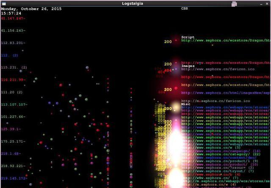Viewport: 271px width, 188px height.
Task: Click the stacked windows icon in title bar
Action: [x=234, y=4]
